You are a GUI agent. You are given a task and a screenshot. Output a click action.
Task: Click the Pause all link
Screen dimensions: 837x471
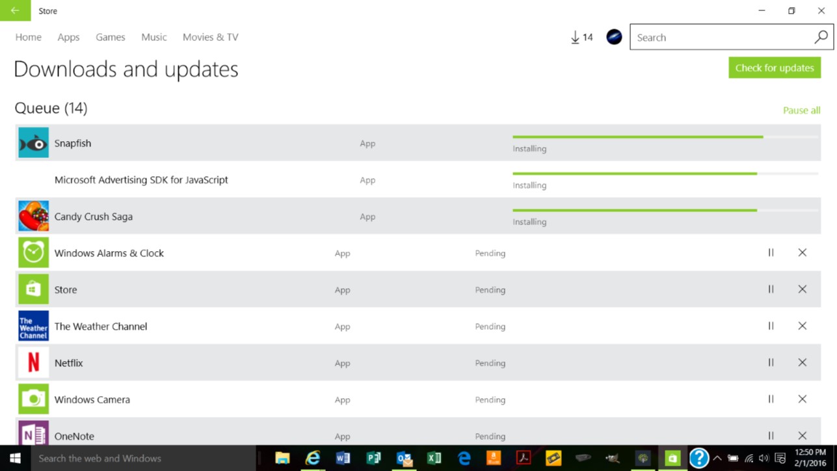coord(801,110)
